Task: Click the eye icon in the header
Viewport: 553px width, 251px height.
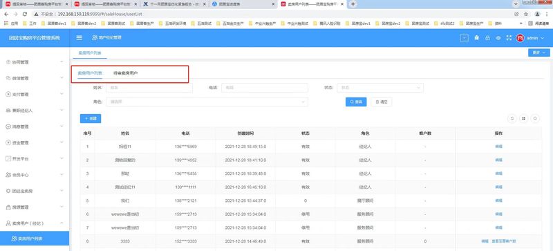Action: click(x=498, y=38)
